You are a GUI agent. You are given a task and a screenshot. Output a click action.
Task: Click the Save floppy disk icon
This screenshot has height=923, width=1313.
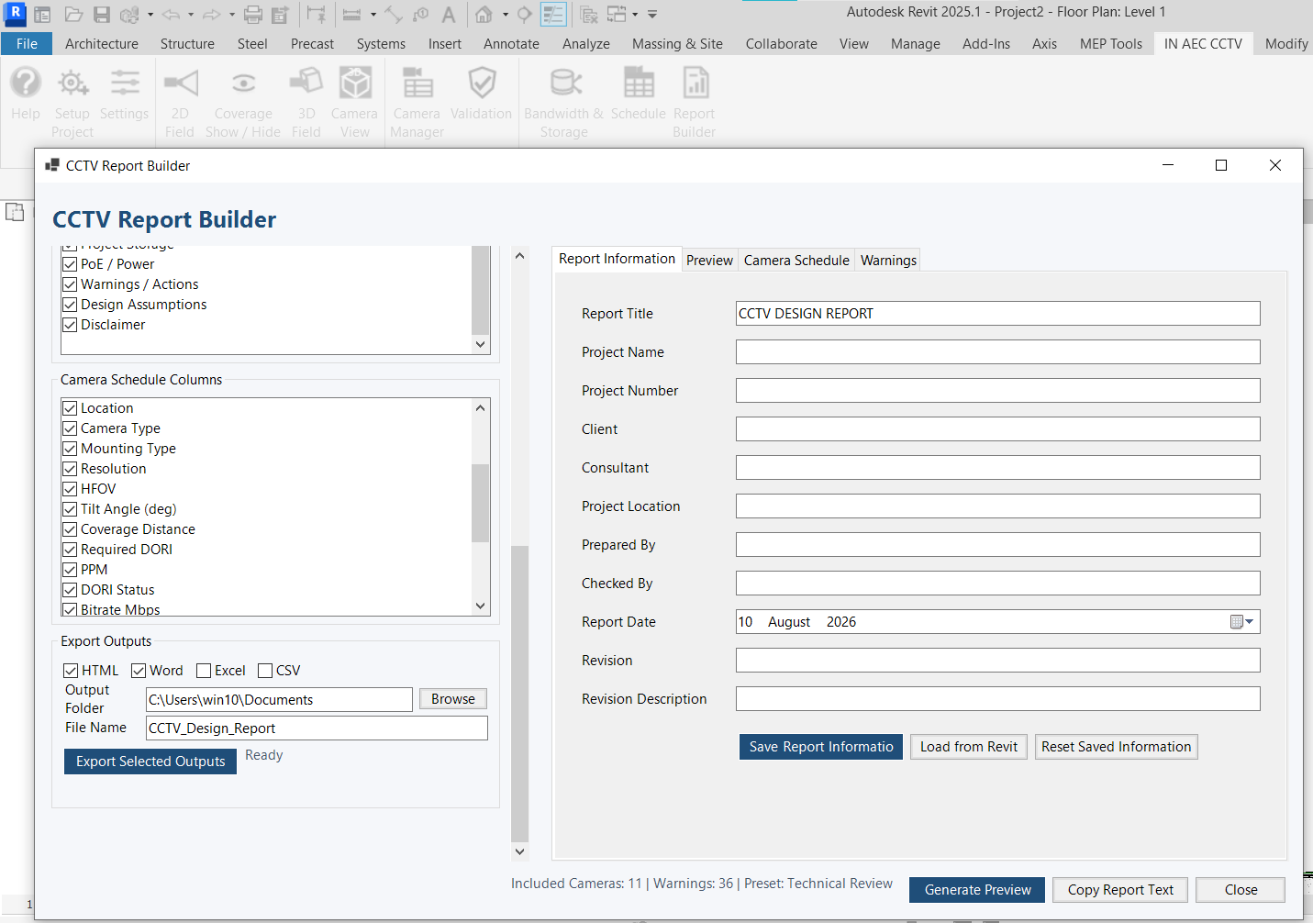pos(102,15)
